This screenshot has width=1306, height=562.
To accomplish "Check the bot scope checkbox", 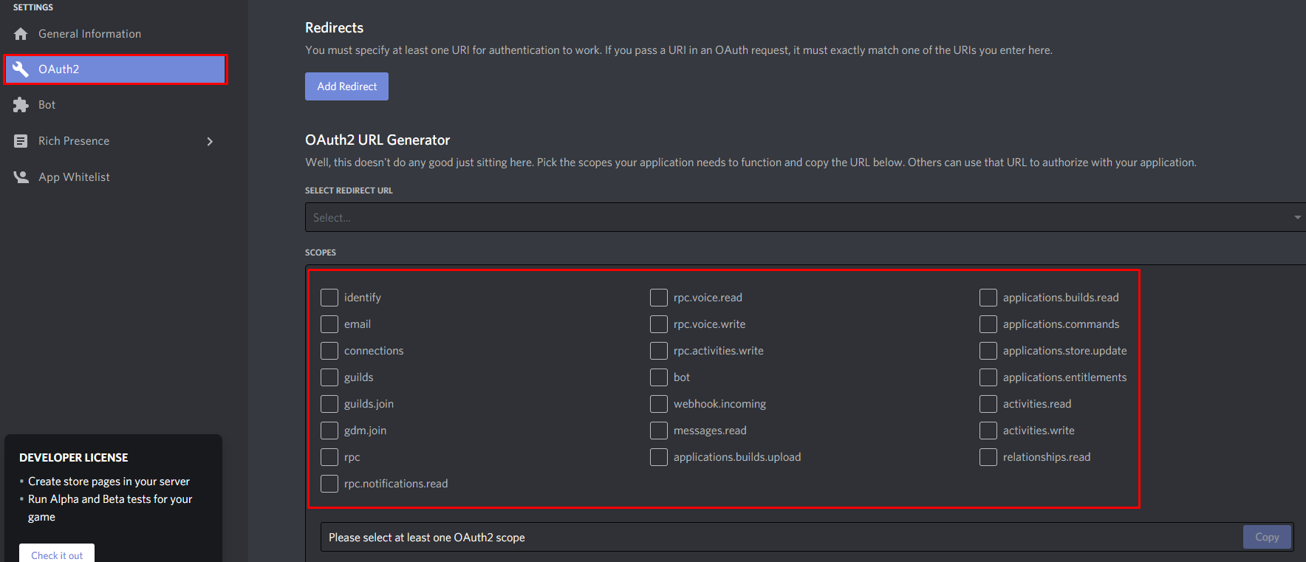I will (x=659, y=377).
